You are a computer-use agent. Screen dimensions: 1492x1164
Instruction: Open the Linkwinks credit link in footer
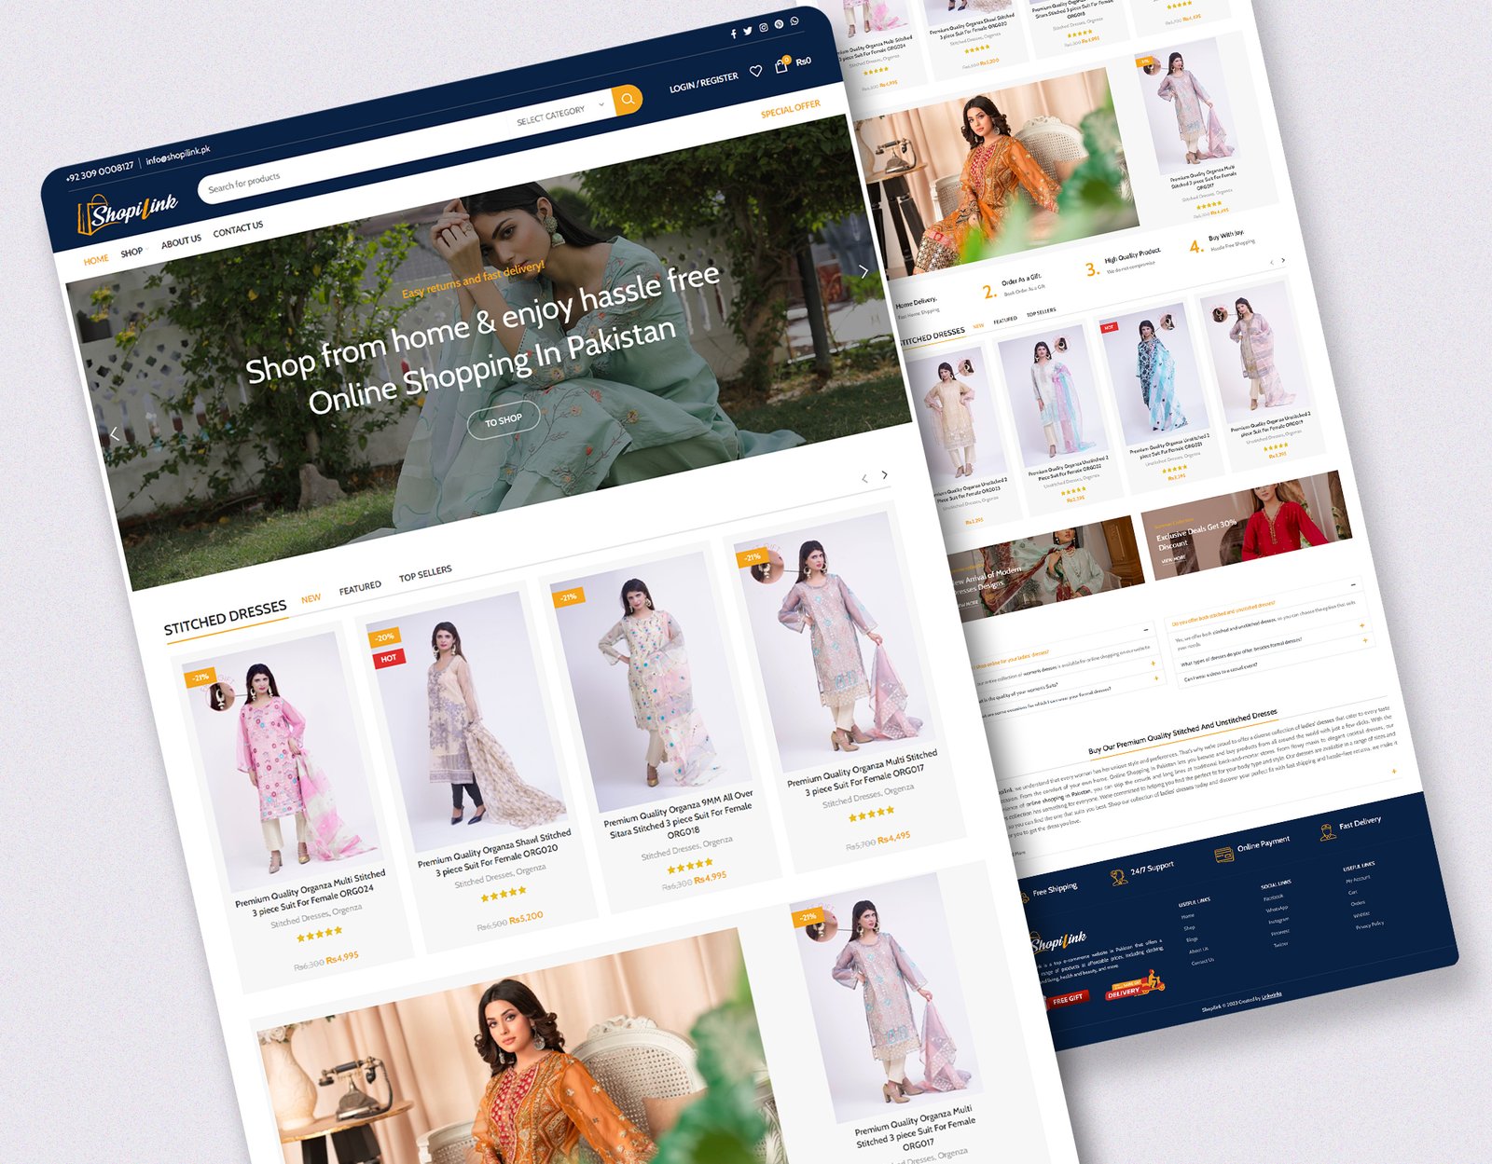click(1272, 996)
